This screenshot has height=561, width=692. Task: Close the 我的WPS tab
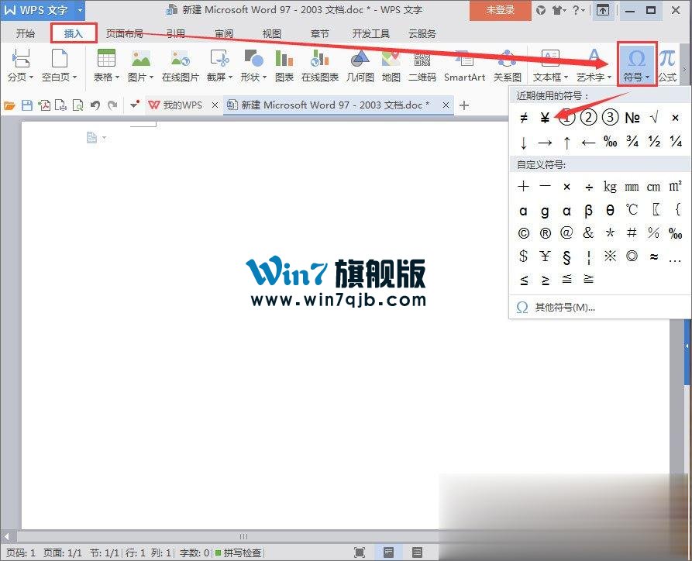pos(215,105)
